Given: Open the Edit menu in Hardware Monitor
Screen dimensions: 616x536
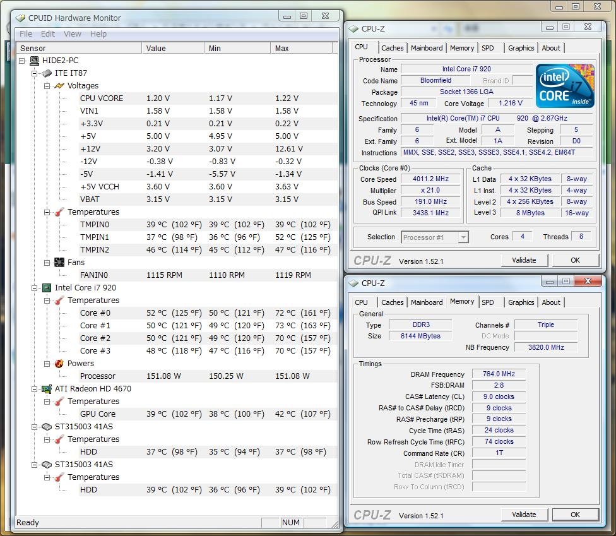Looking at the screenshot, I should click(x=48, y=34).
